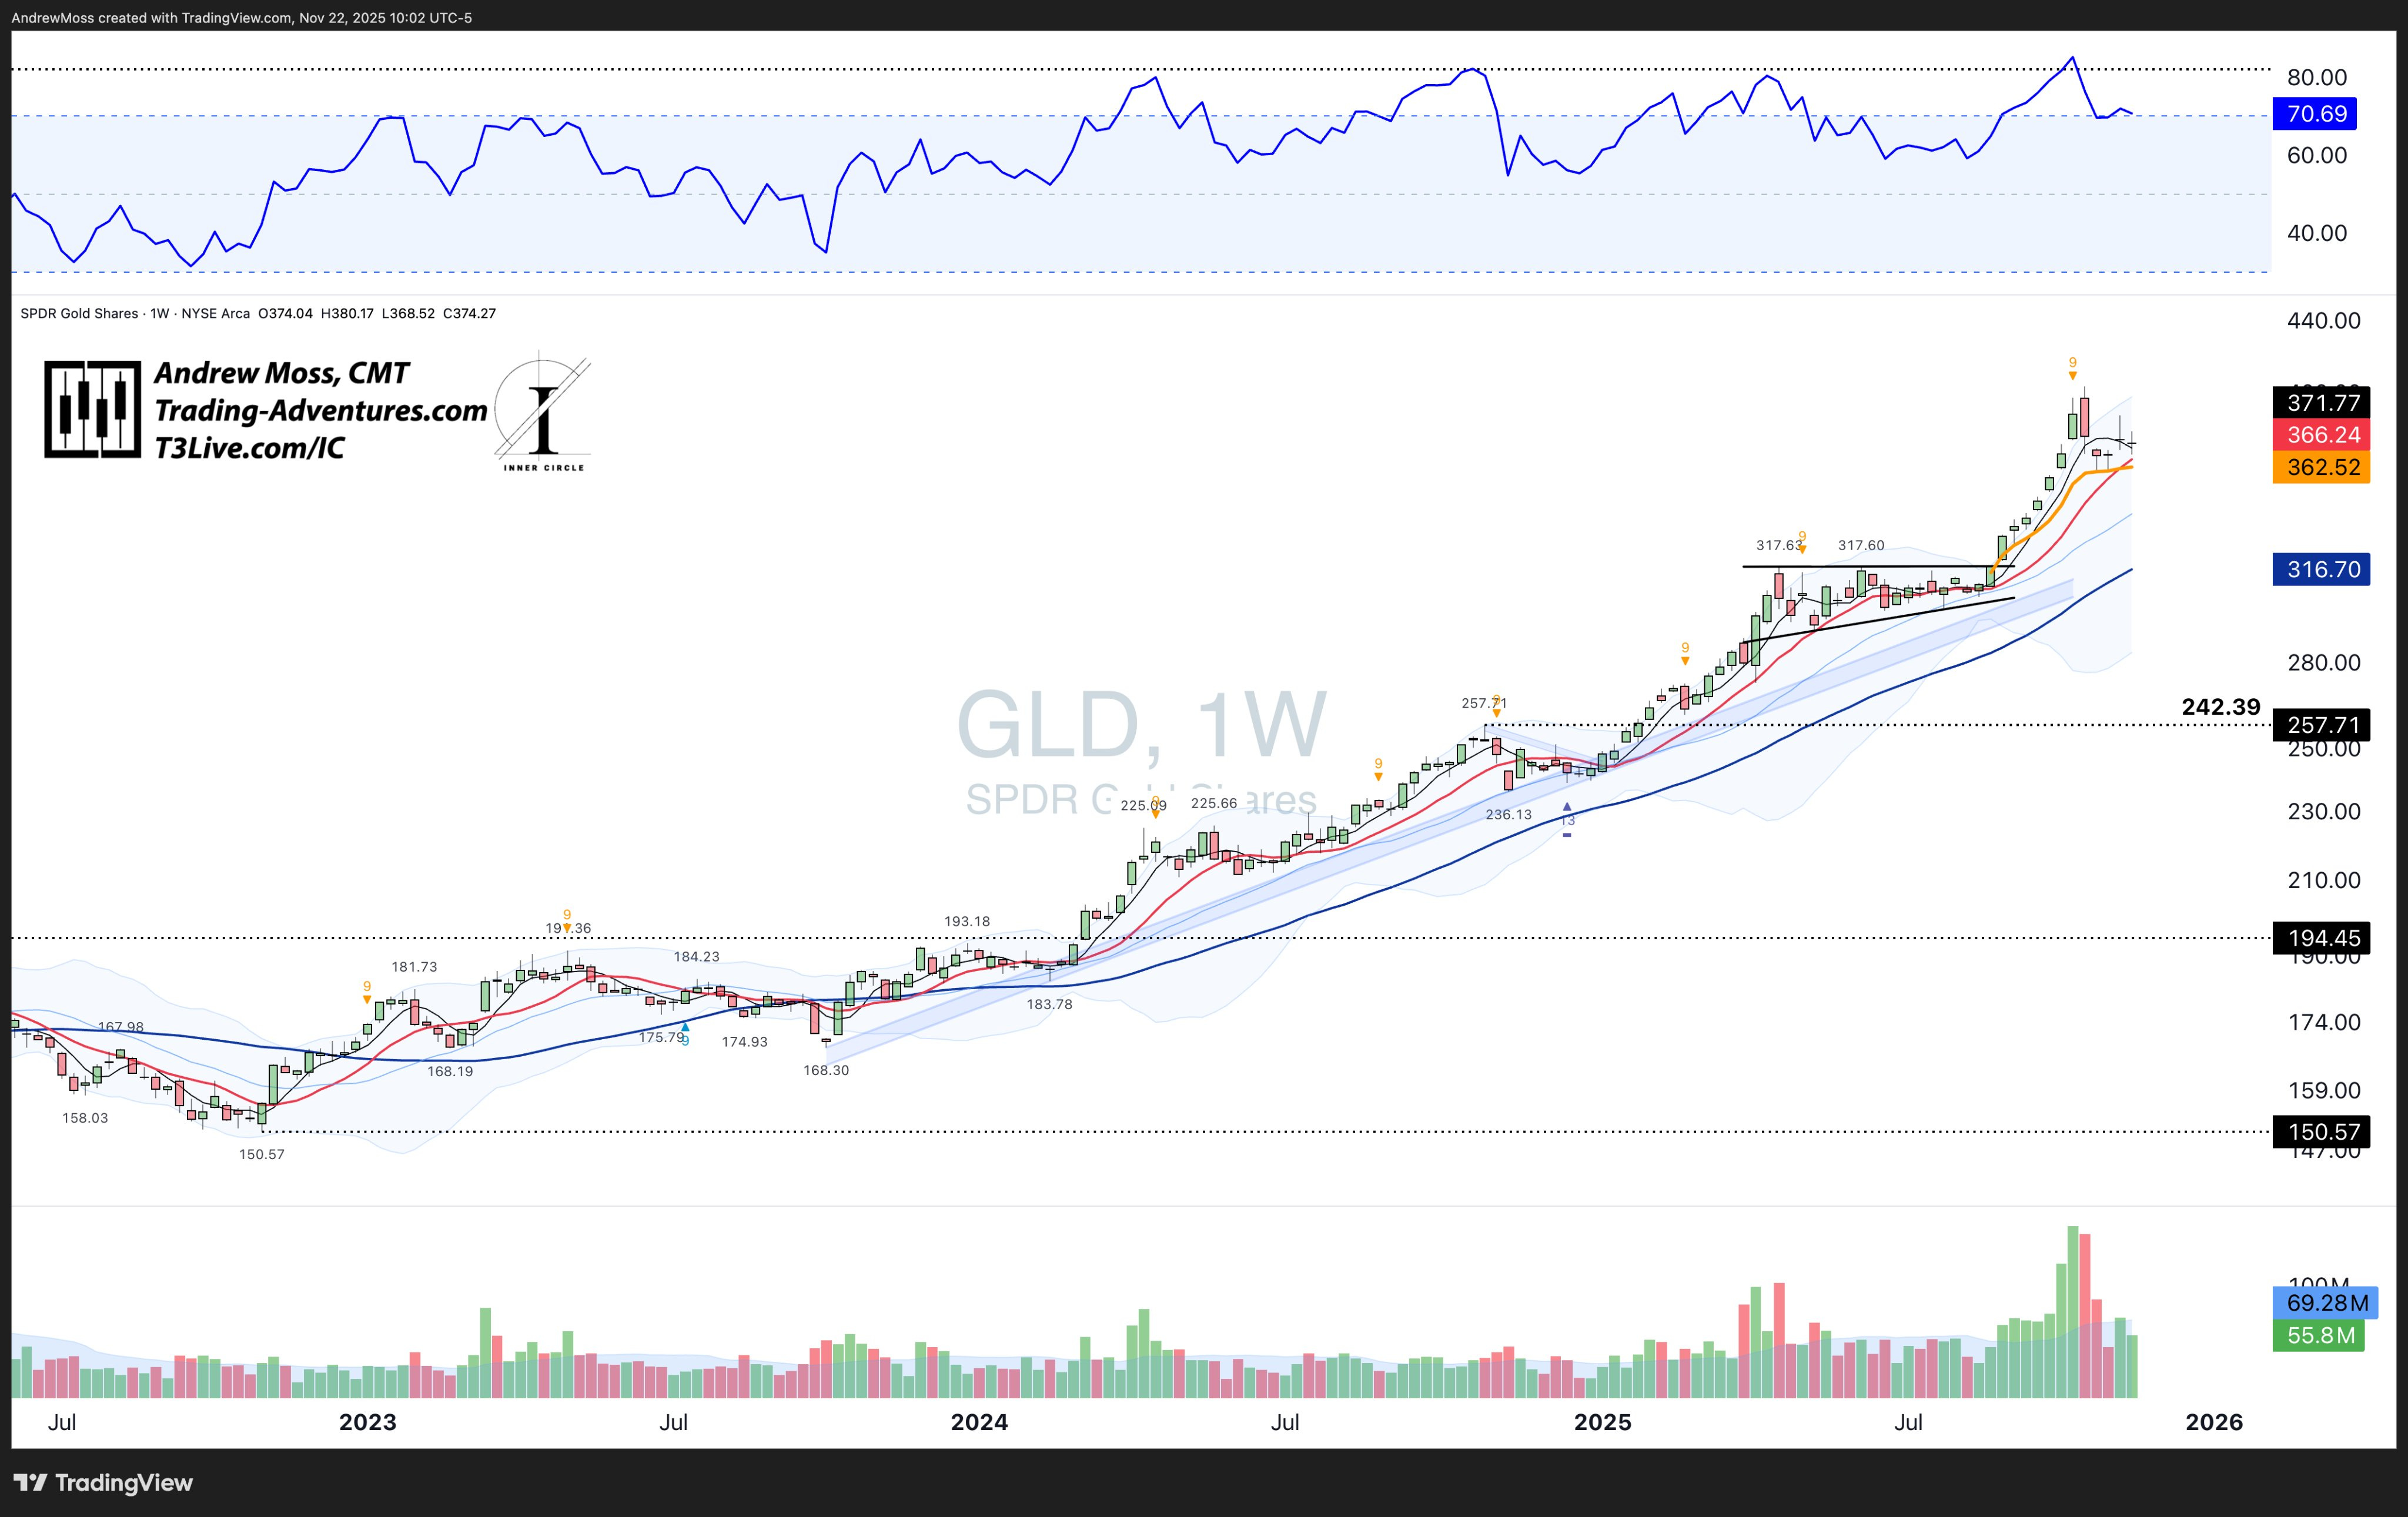Click the bold 242.39 text annotation

2220,707
